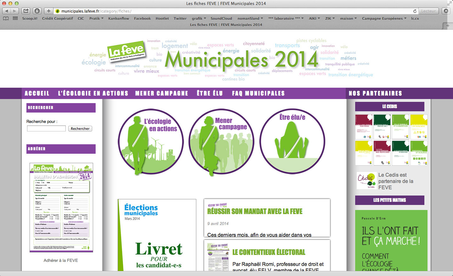
Task: Open the Les Petits Matins heading
Action: 390,200
